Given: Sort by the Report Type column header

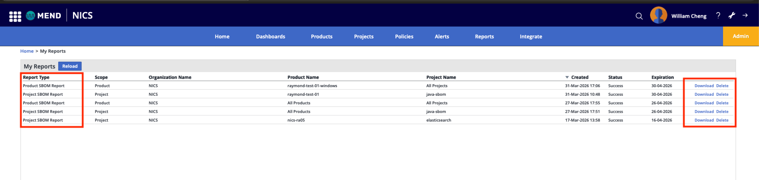Looking at the screenshot, I should pyautogui.click(x=36, y=77).
